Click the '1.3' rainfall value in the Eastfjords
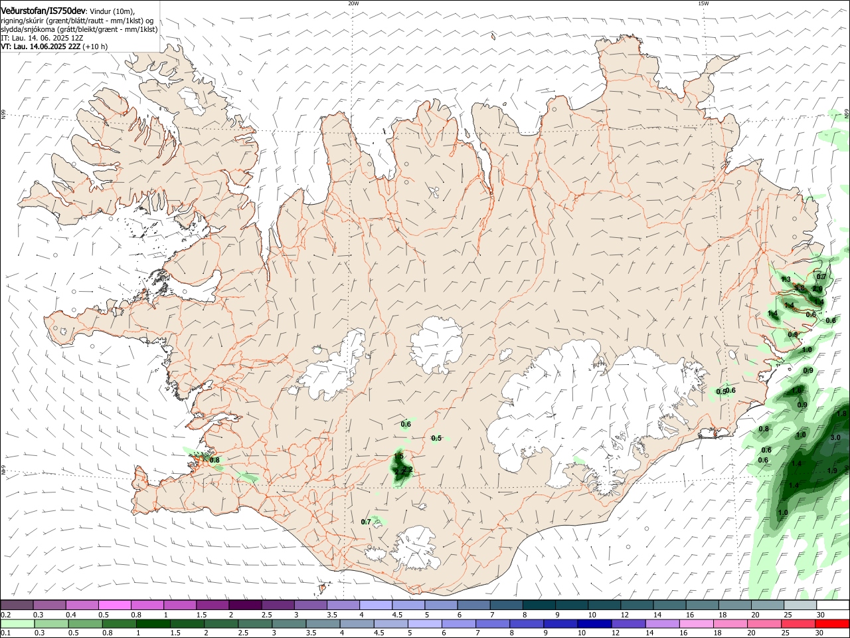 [x=786, y=280]
